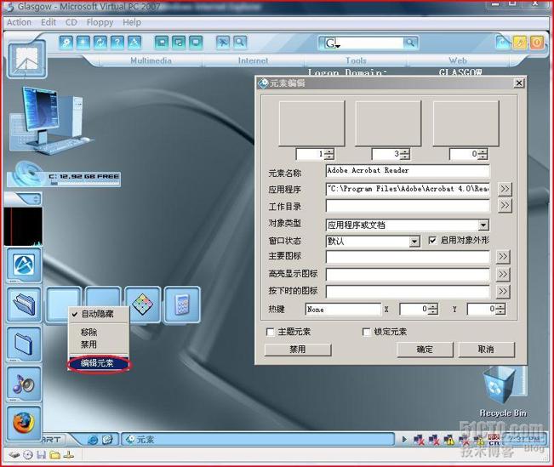Open the My Computer desktop icon
Image resolution: width=554 pixels, height=467 pixels.
tap(49, 119)
